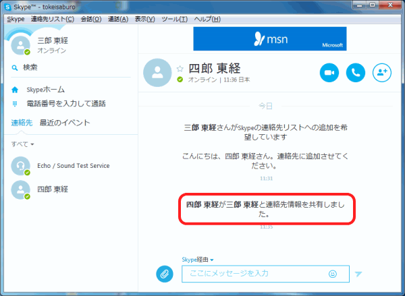
Task: Click the こんにちは、四郎 東経さん message
Action: [x=265, y=160]
